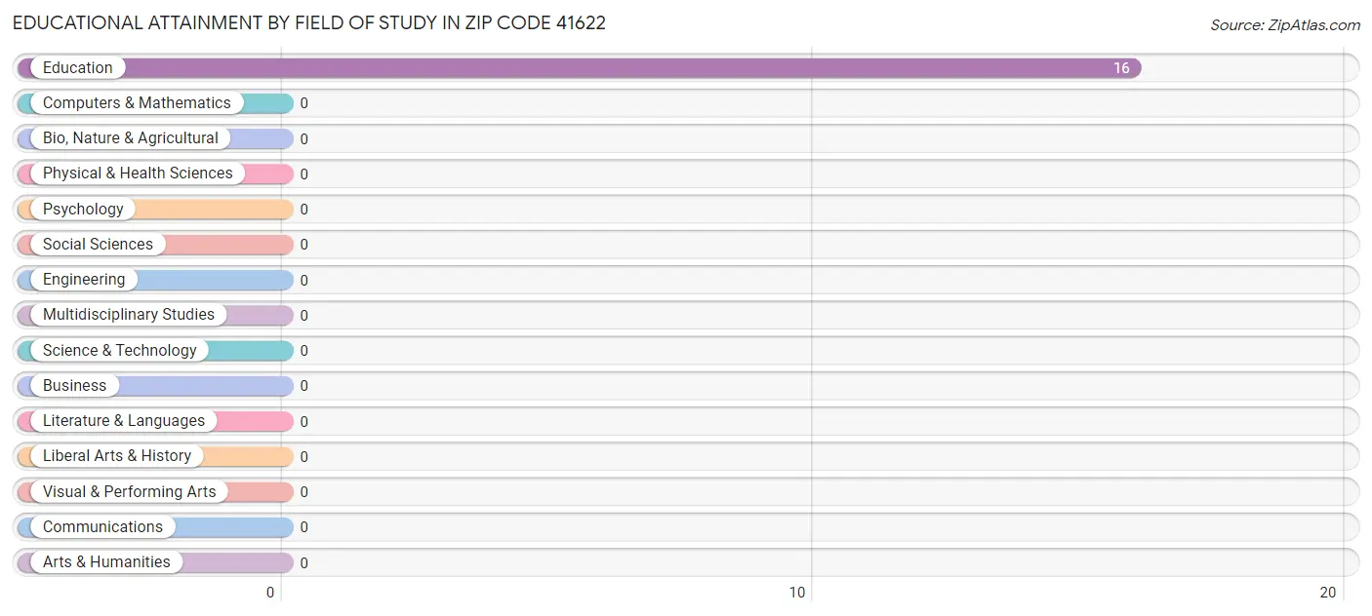The image size is (1372, 616).
Task: Click the Engineering category label
Action: [x=84, y=280]
